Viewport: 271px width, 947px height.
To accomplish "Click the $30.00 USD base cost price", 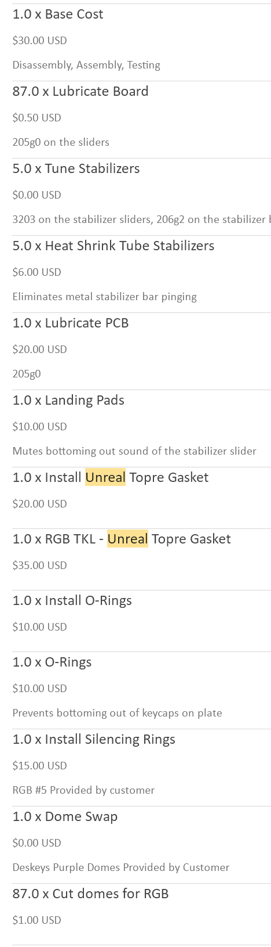I will click(40, 41).
